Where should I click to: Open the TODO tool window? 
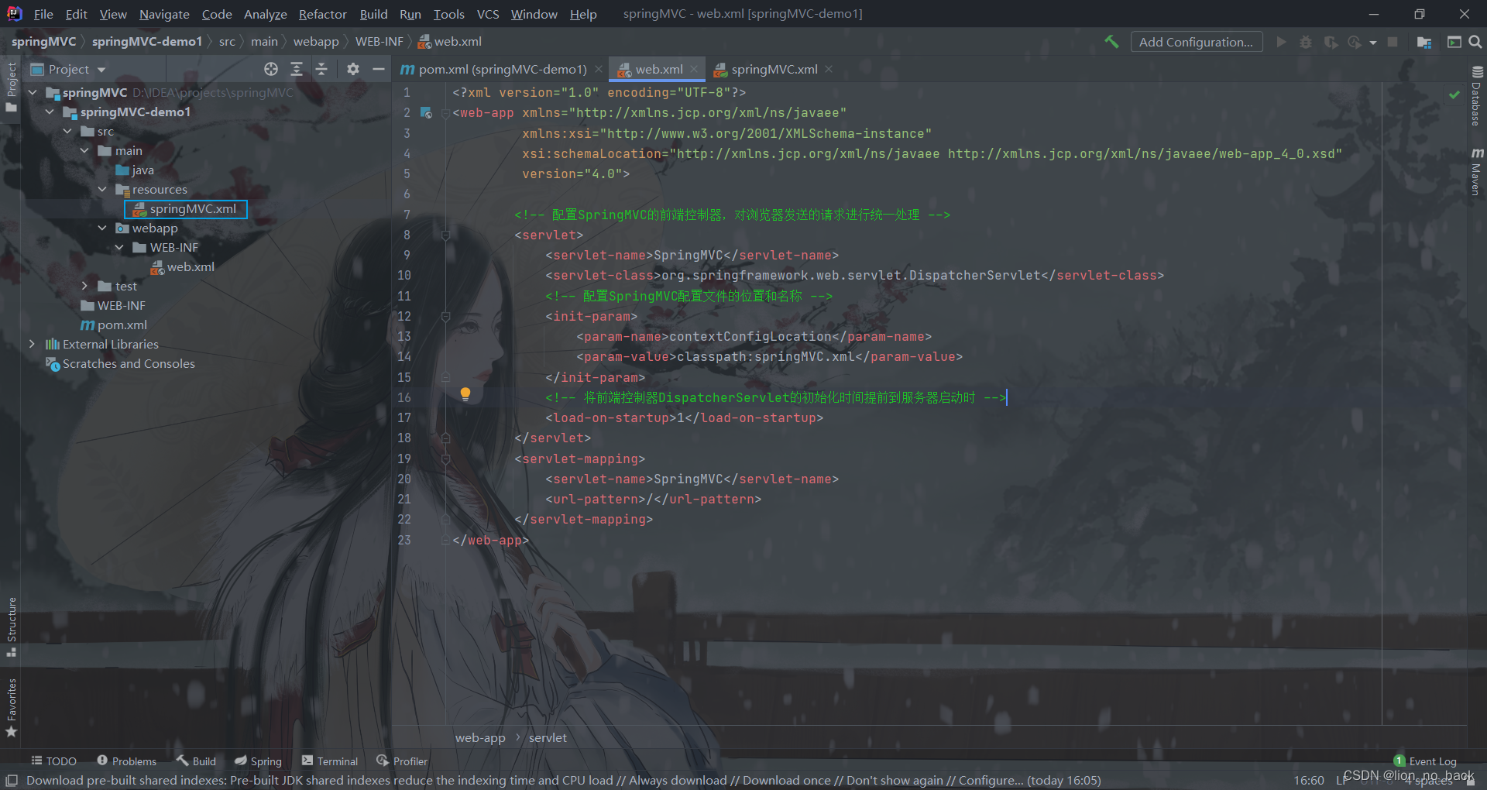53,761
